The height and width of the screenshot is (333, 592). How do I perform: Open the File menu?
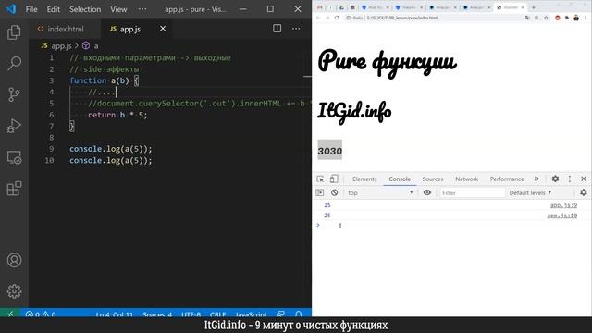pyautogui.click(x=31, y=9)
